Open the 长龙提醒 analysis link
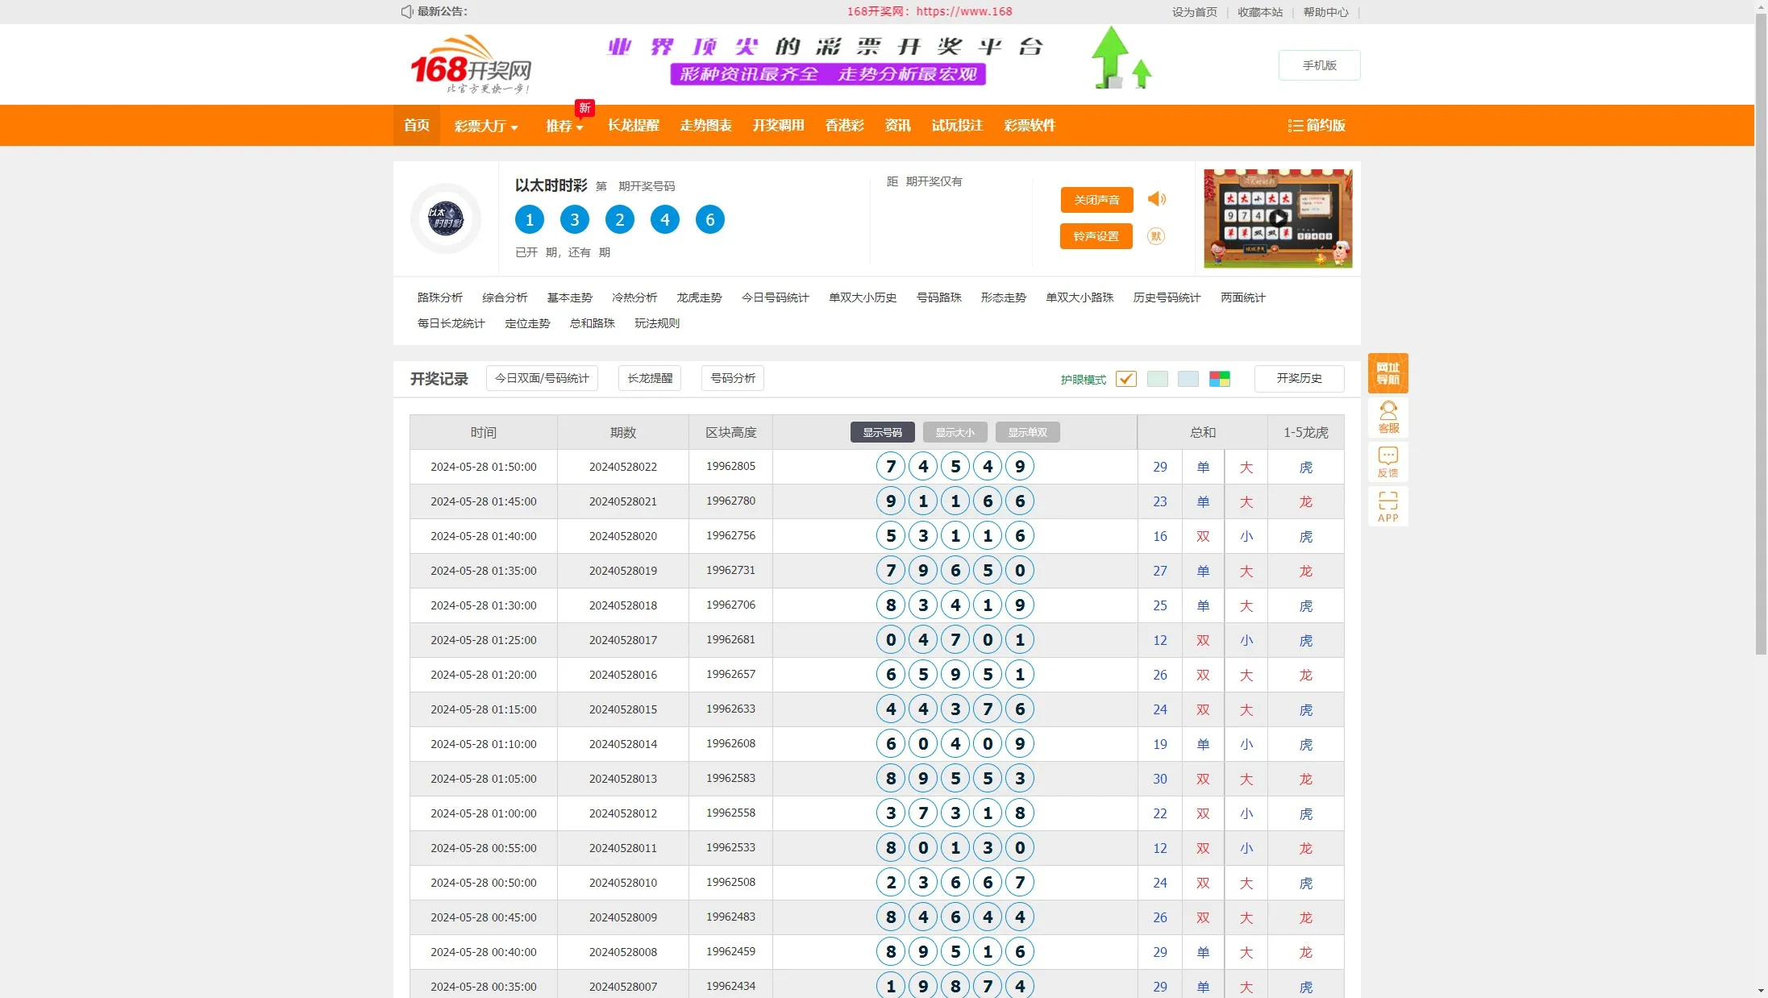The height and width of the screenshot is (998, 1768). pos(649,378)
